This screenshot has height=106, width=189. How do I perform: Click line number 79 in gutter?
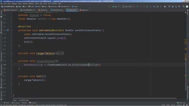click(x=5, y=65)
